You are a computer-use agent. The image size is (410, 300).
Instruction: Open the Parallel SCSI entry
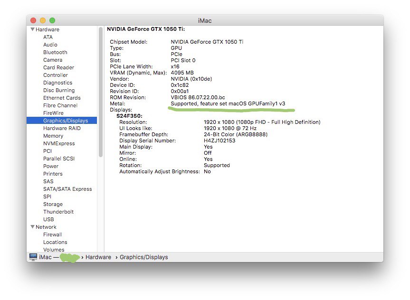(x=59, y=159)
